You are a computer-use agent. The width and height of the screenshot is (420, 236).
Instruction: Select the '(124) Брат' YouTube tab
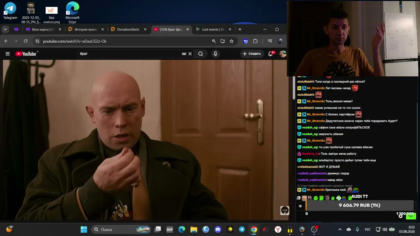(x=171, y=29)
